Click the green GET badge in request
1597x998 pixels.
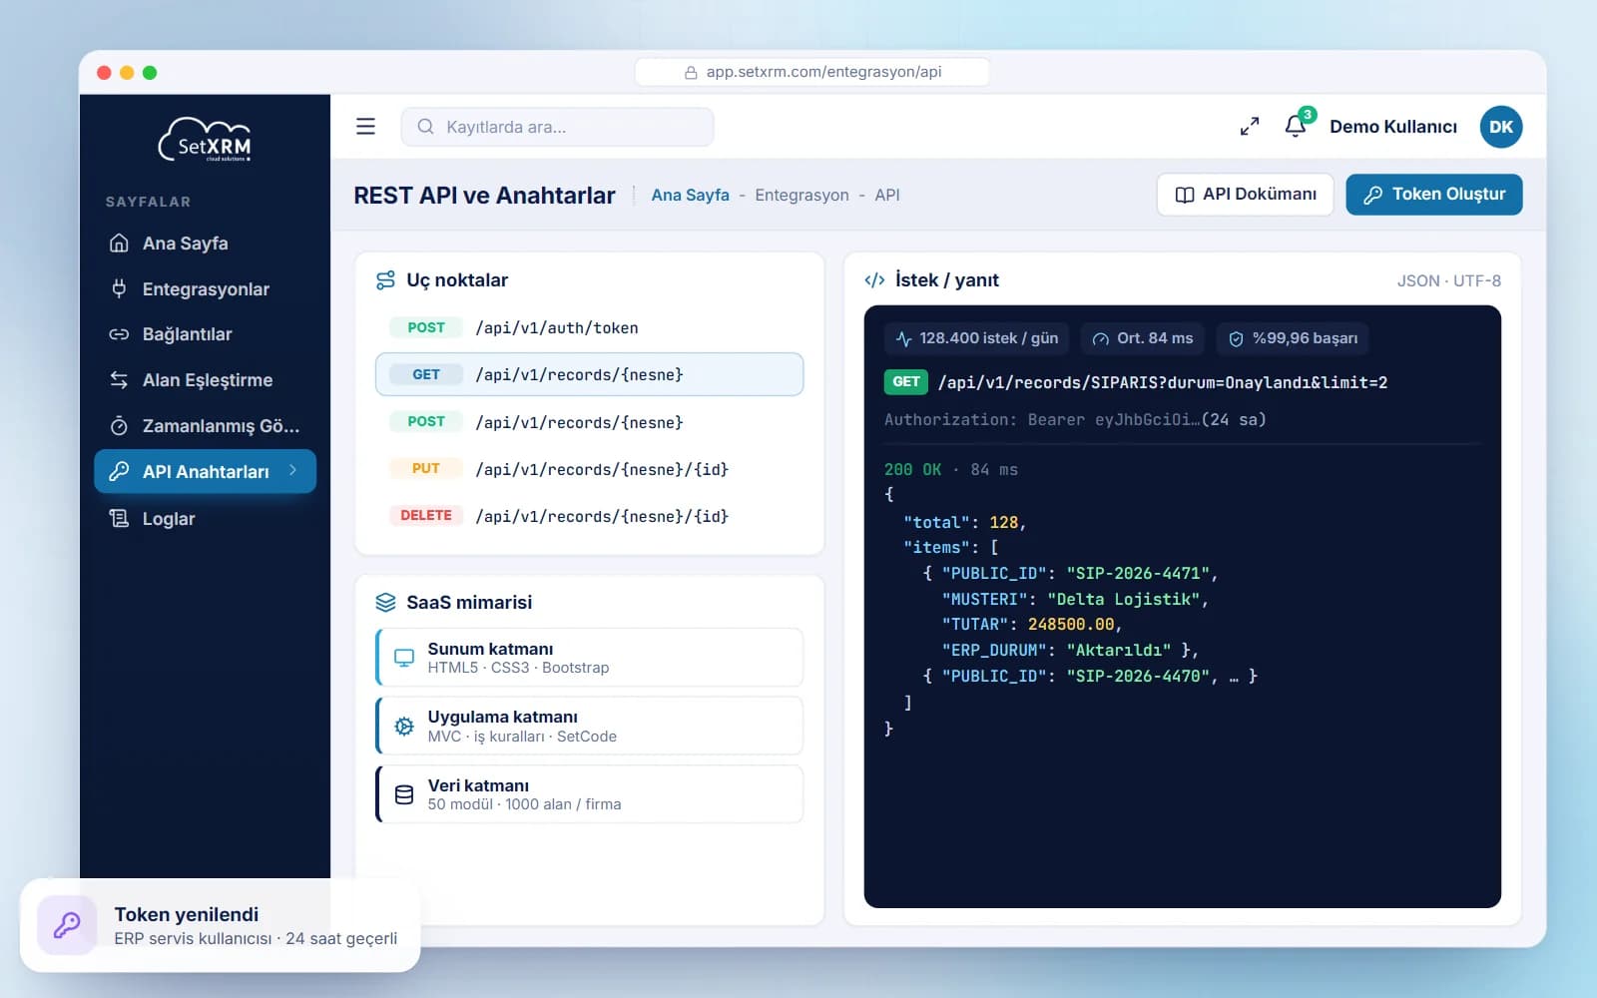pyautogui.click(x=906, y=382)
